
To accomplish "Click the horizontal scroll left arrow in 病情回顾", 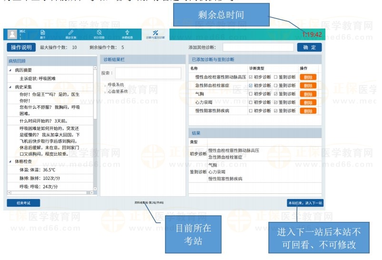I will tap(9, 193).
